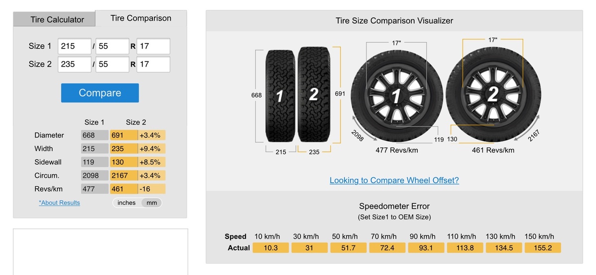Click the tire 1 front tread image

coord(281,95)
